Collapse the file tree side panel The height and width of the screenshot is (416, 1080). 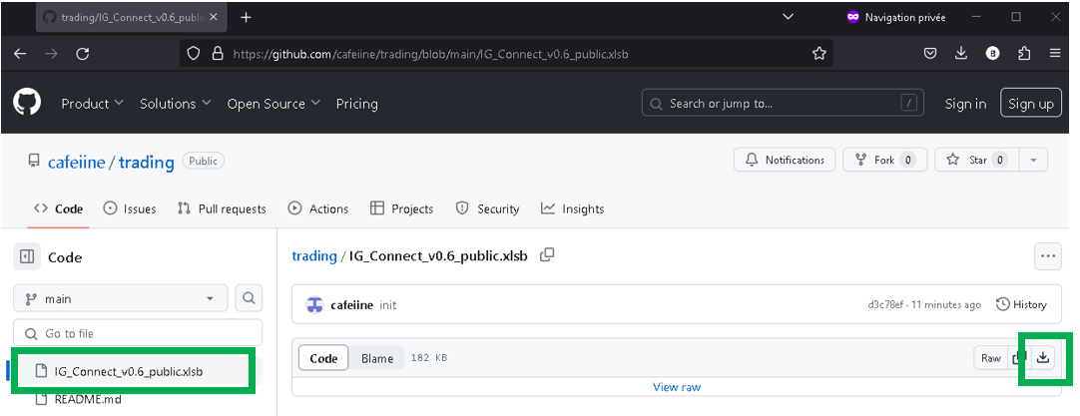[x=27, y=257]
